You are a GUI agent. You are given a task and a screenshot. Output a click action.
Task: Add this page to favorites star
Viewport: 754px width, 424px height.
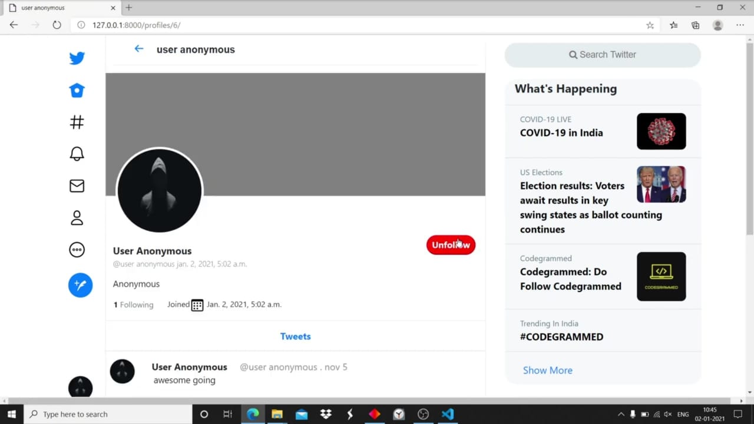(650, 25)
